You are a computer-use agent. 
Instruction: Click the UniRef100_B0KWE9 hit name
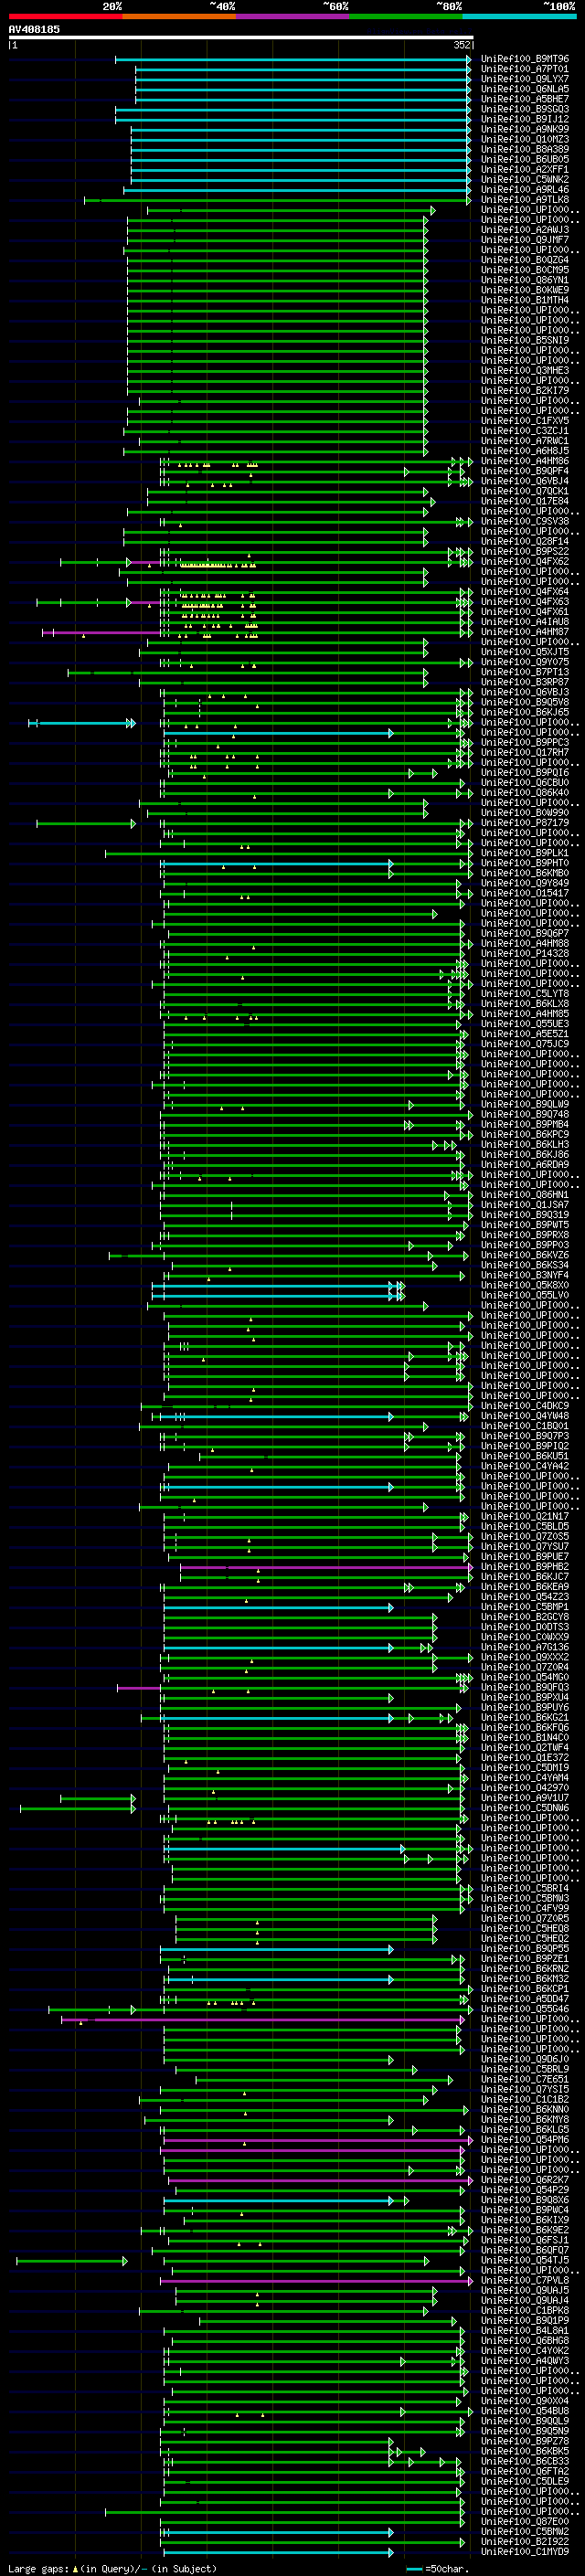click(x=524, y=290)
